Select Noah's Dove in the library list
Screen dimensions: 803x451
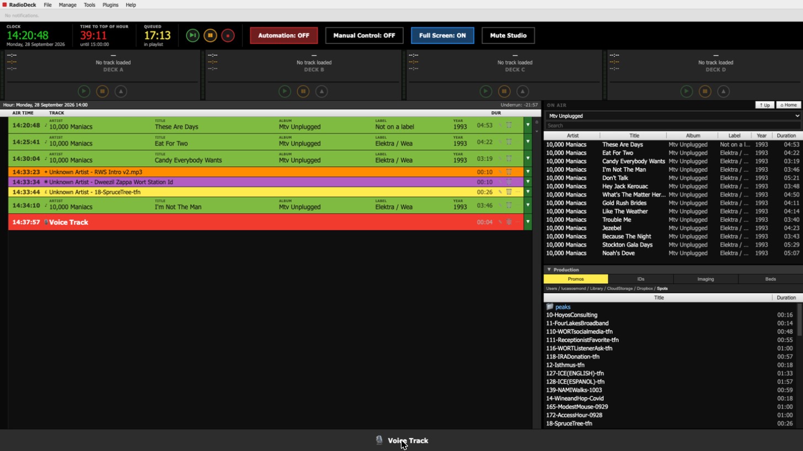click(x=672, y=253)
